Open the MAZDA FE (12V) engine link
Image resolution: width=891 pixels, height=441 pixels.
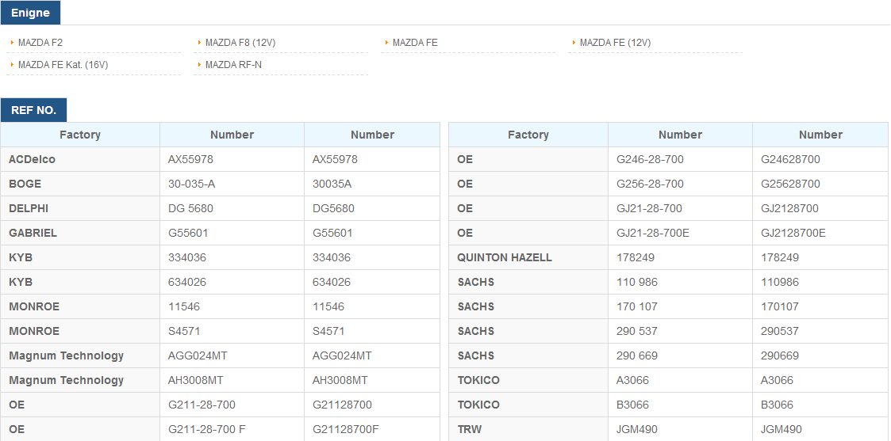point(615,43)
